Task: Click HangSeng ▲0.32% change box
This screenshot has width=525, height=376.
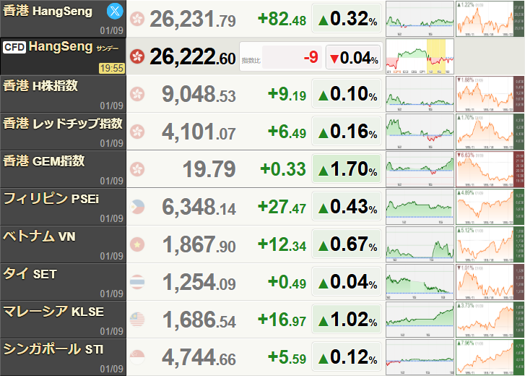Action: (x=347, y=18)
